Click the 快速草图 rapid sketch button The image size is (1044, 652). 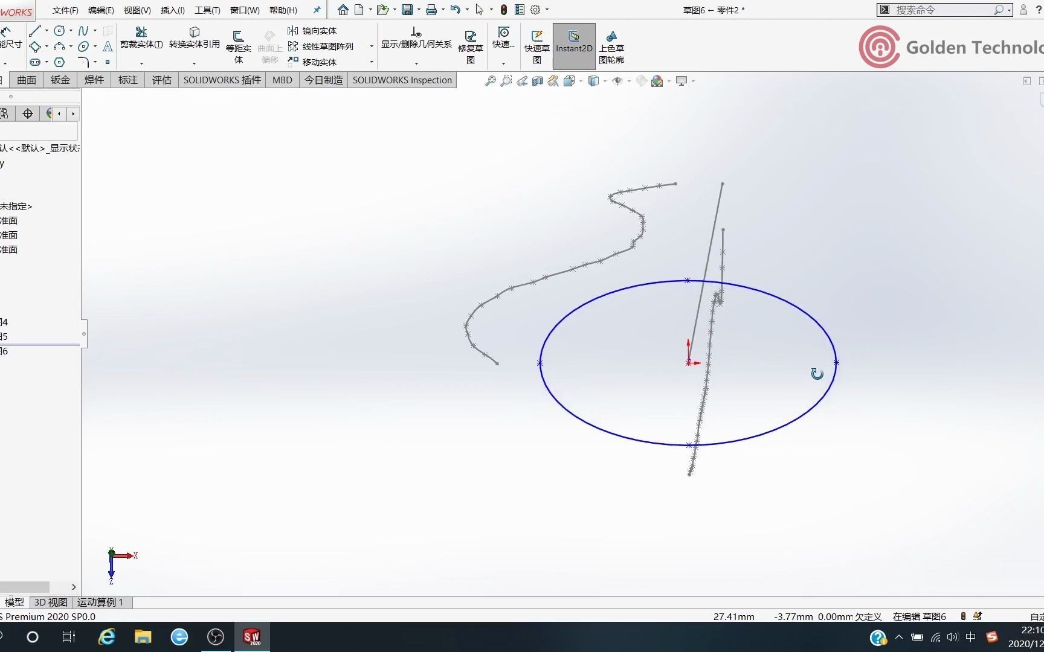[536, 46]
